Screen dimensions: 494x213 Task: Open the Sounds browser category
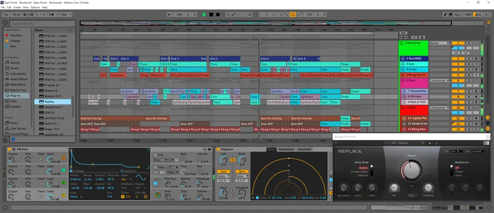(x=15, y=63)
